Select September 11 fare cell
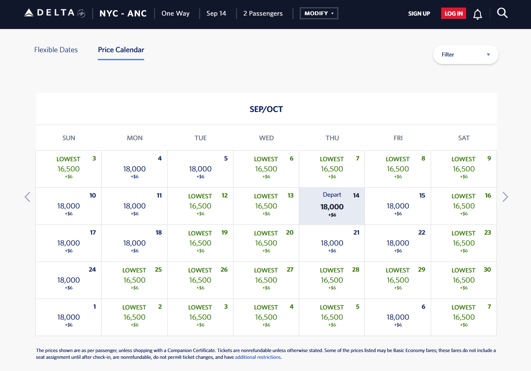The image size is (531, 371). click(x=134, y=206)
